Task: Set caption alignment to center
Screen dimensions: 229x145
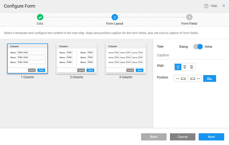Action: [185, 67]
